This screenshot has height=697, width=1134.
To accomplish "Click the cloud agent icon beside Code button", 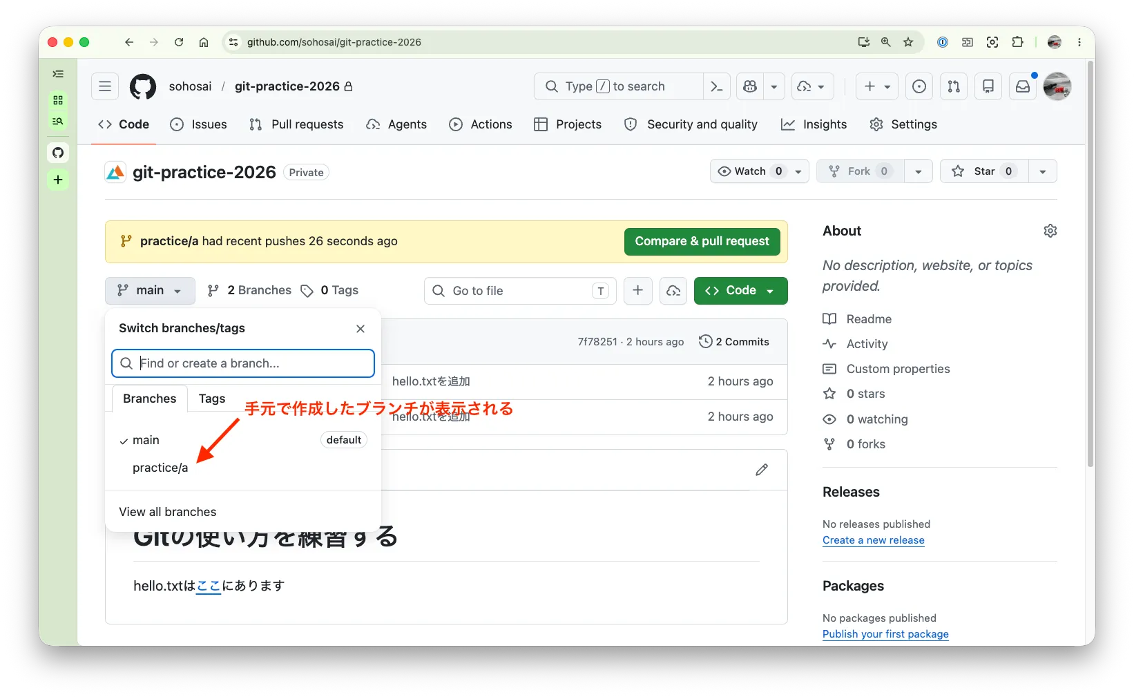I will tap(673, 291).
